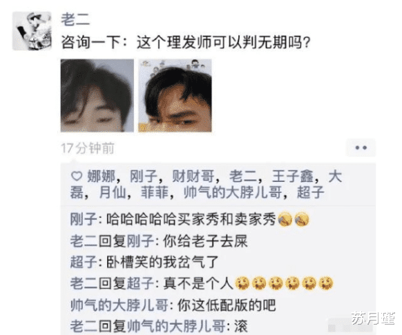Screen dimensions: 402x335
Task: Open the commenter name 帅气的大脖儿哥
Action: click(x=119, y=305)
